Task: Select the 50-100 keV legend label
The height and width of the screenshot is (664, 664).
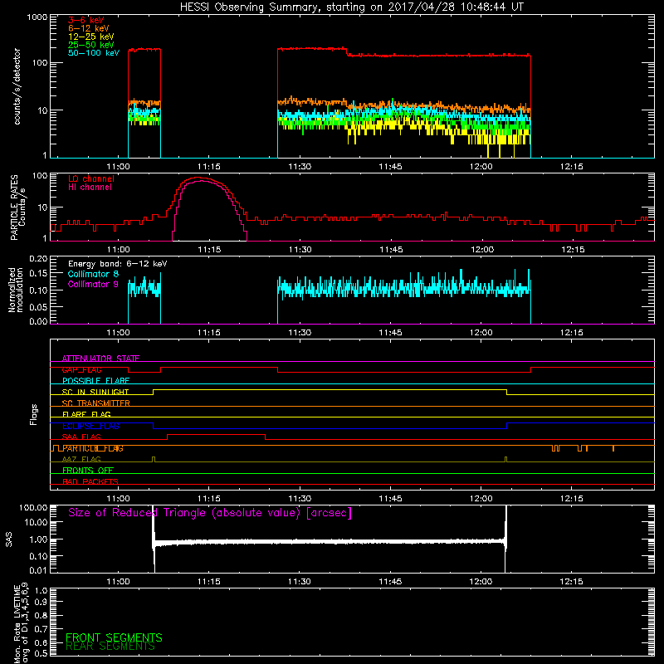Action: pyautogui.click(x=94, y=52)
